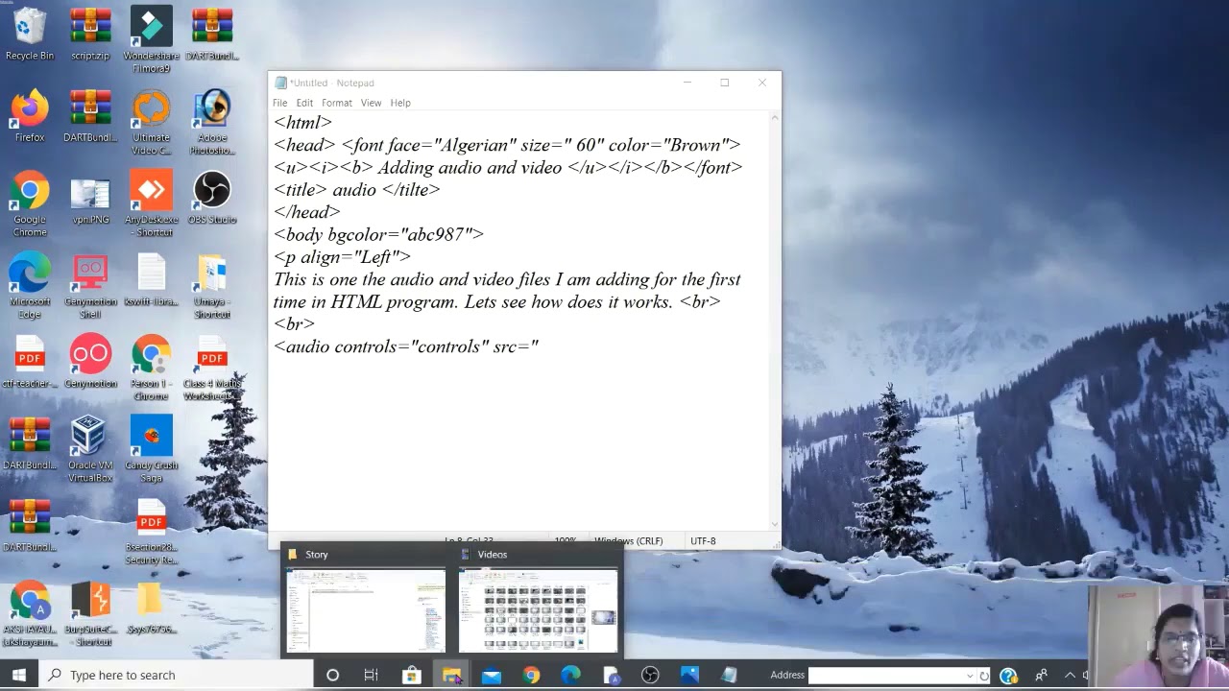
Task: Open the Recycle Bin desktop icon
Action: [x=30, y=35]
